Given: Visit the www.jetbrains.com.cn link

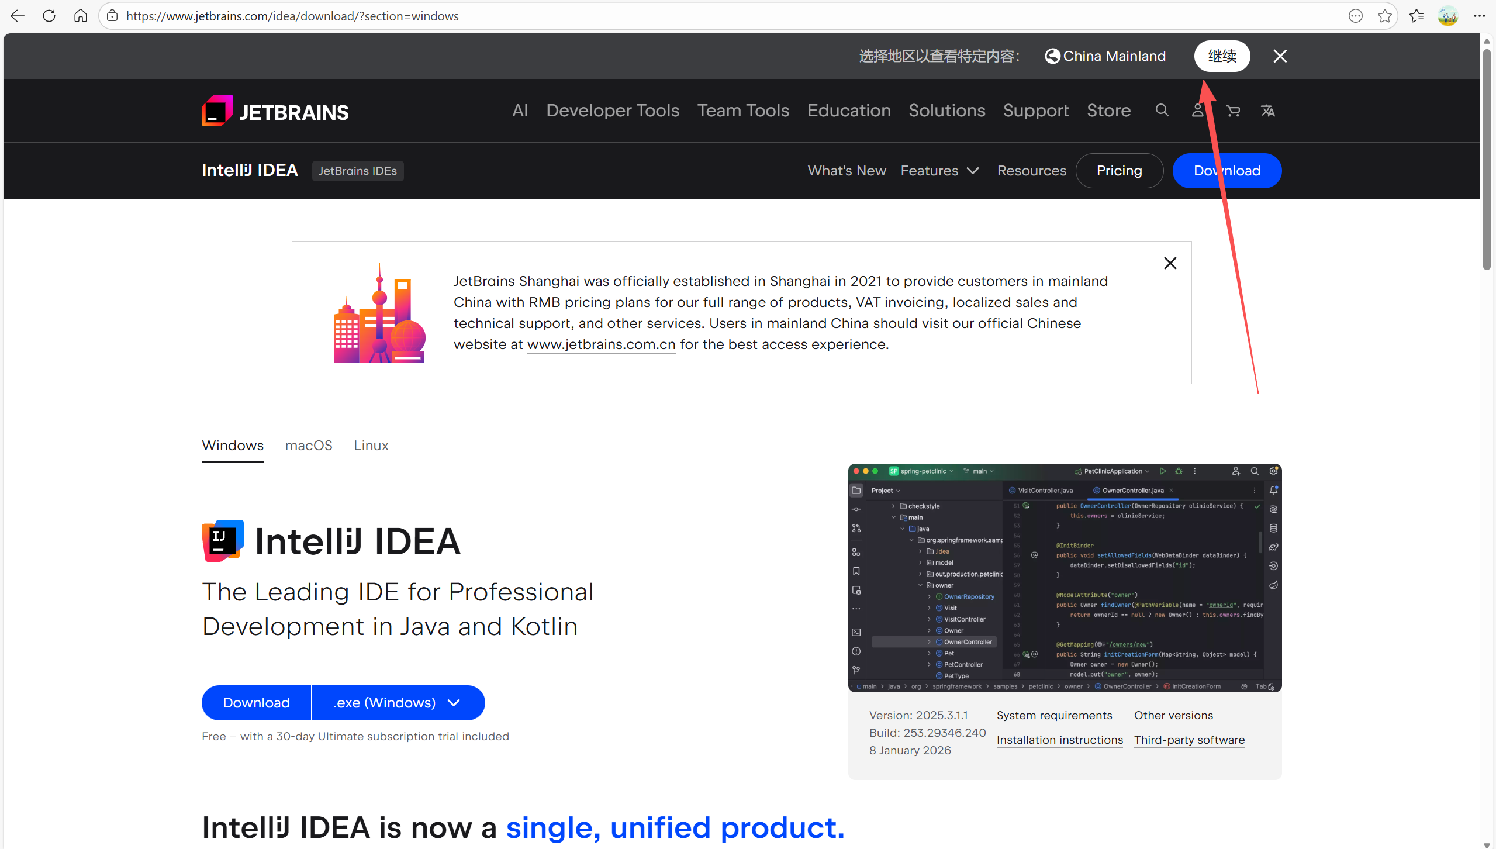Looking at the screenshot, I should coord(600,344).
